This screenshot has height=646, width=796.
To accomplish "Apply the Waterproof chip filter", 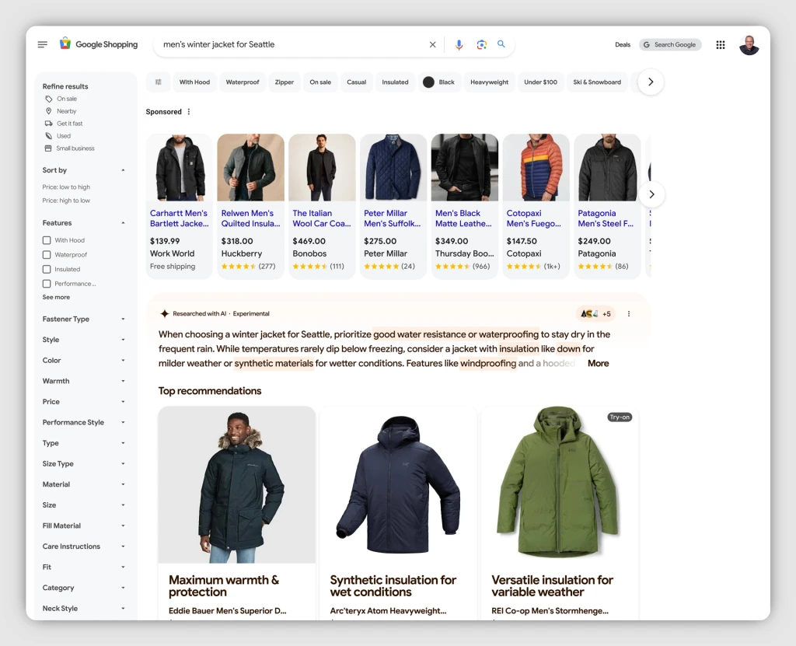I will tap(243, 82).
